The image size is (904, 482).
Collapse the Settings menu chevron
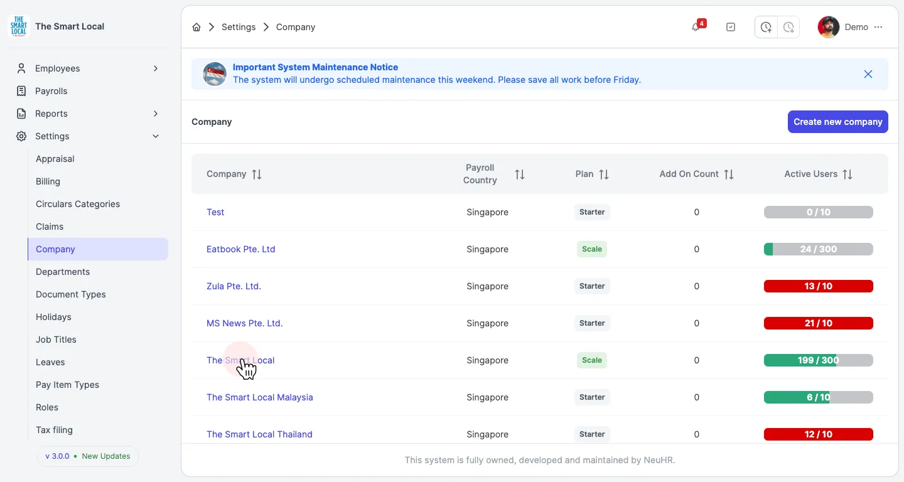click(156, 136)
